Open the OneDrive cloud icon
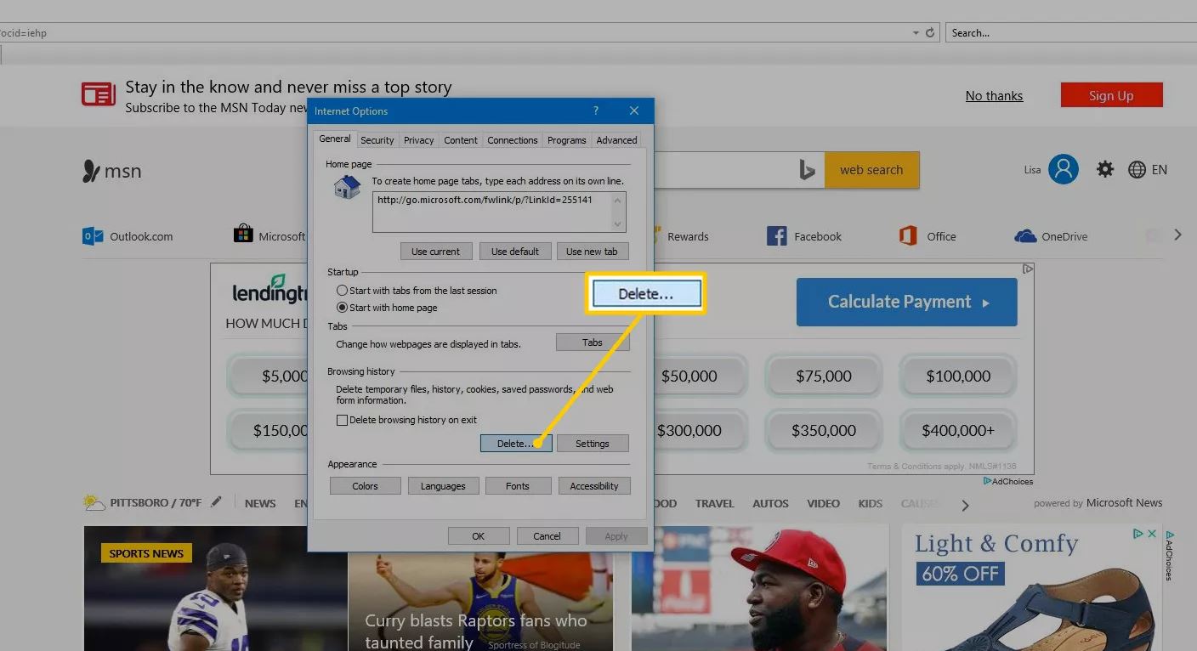The width and height of the screenshot is (1197, 651). tap(1025, 236)
